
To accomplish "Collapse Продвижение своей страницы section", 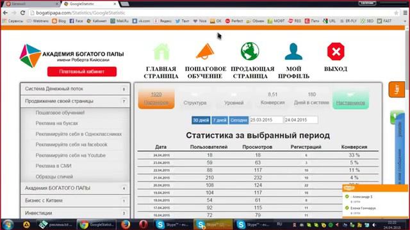I will (x=76, y=101).
